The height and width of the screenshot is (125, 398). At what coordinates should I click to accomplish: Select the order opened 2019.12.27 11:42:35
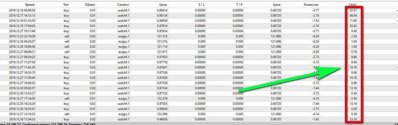(x=199, y=68)
